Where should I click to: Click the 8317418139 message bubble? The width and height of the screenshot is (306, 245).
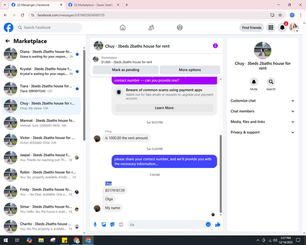click(115, 190)
